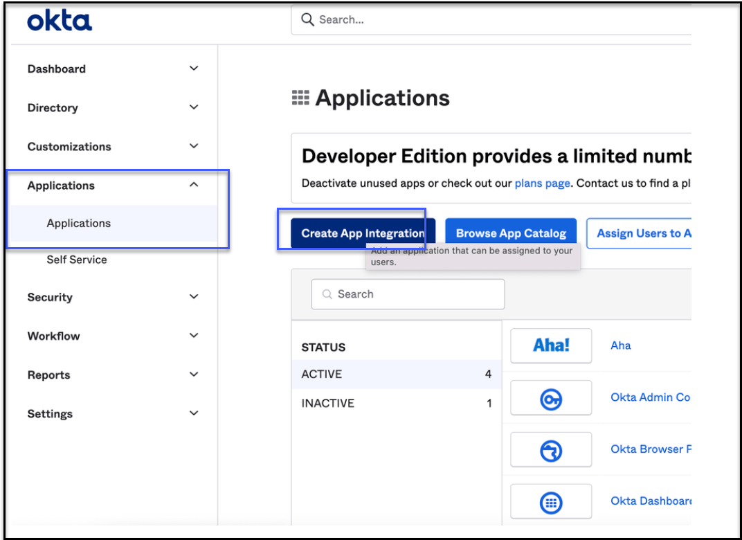
Task: Click Create App Integration button
Action: pos(363,233)
